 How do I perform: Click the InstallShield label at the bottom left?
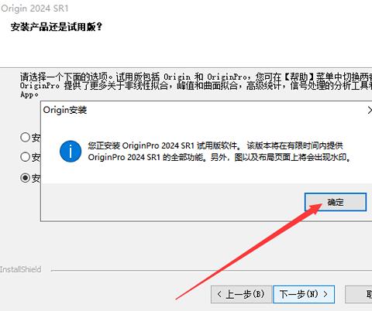click(x=21, y=269)
